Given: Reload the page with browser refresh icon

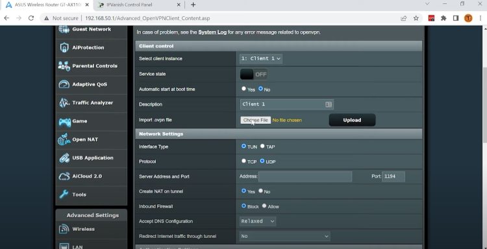Looking at the screenshot, I should click(x=31, y=18).
